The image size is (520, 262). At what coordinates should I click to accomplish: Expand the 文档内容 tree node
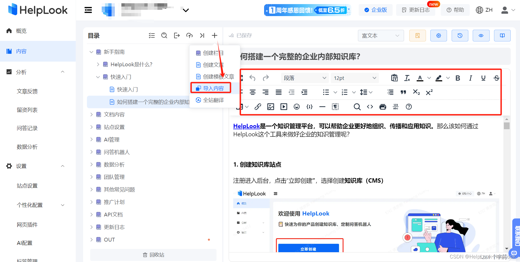91,115
